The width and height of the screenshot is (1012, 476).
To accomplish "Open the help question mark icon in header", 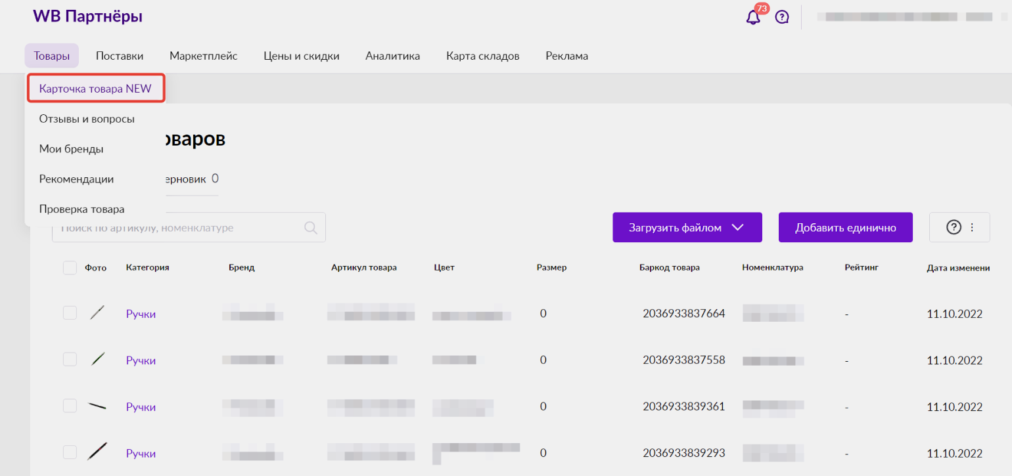I will (x=782, y=18).
